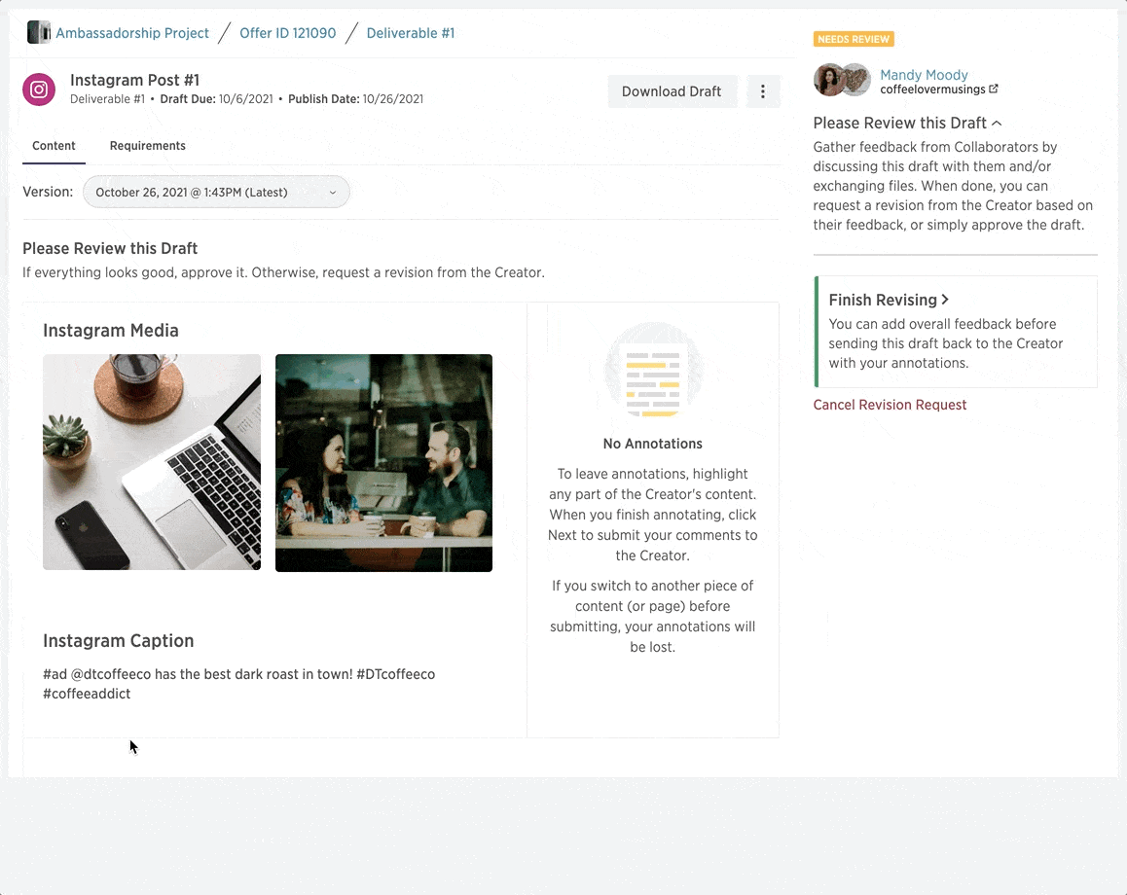This screenshot has height=895, width=1127.
Task: Open Offer ID 121090 breadcrumb link
Action: [287, 33]
